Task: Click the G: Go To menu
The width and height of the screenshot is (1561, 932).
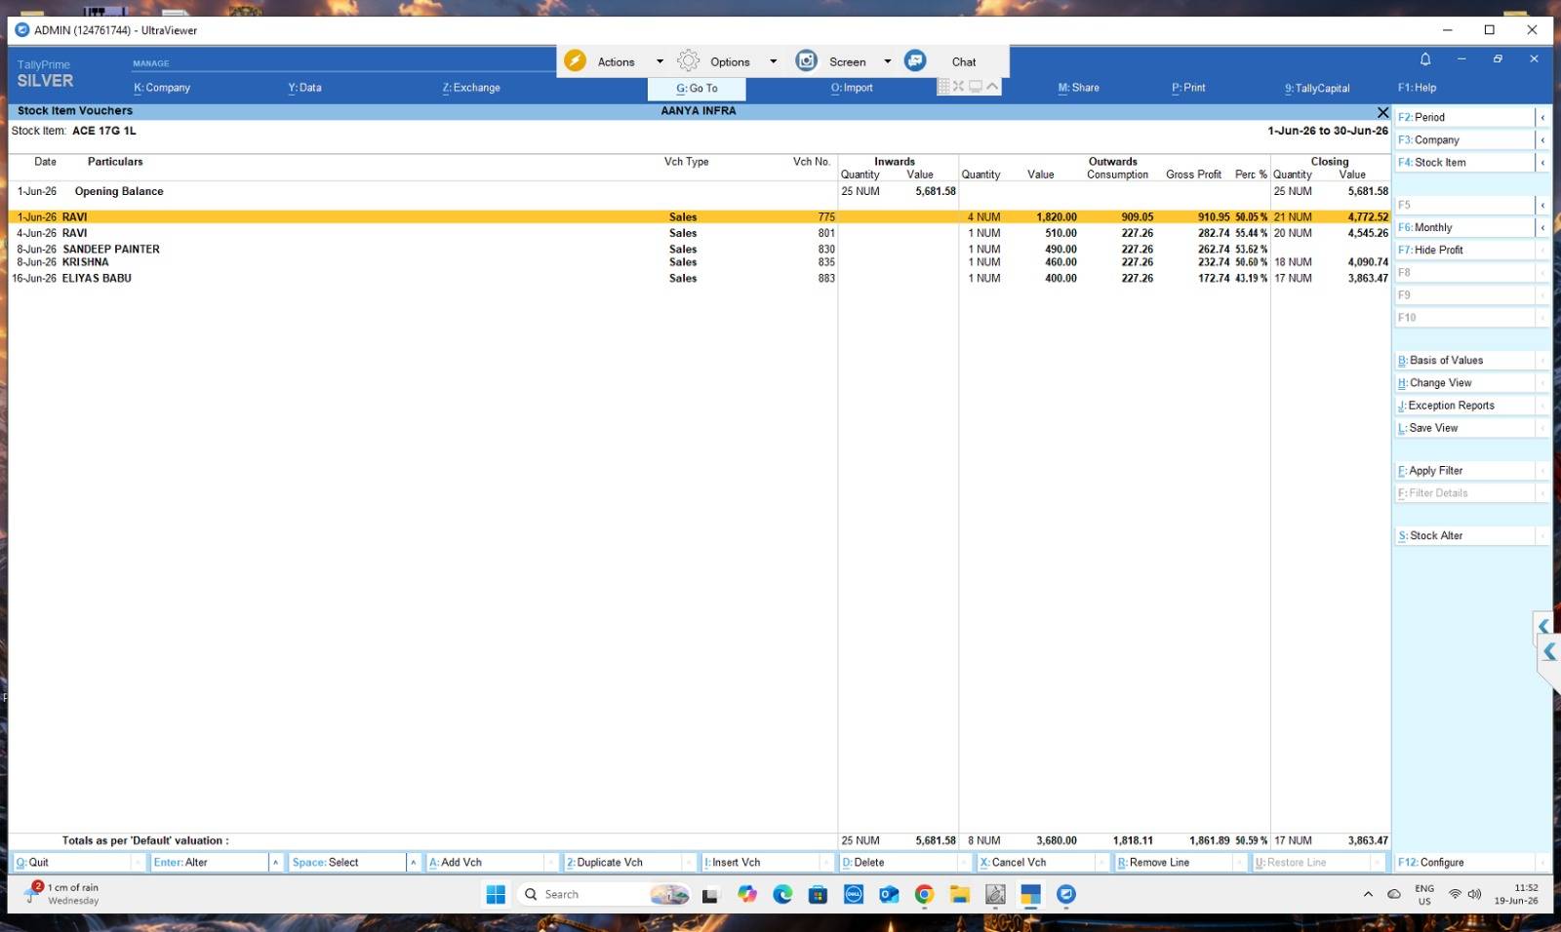Action: 697,89
